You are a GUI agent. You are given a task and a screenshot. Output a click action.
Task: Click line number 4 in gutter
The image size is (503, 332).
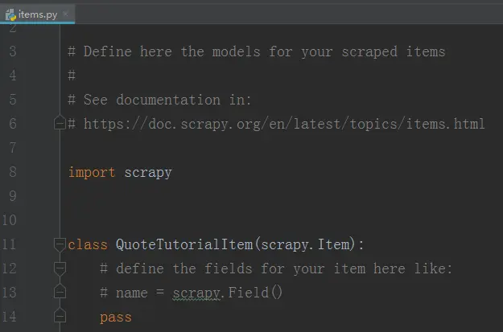pyautogui.click(x=13, y=76)
